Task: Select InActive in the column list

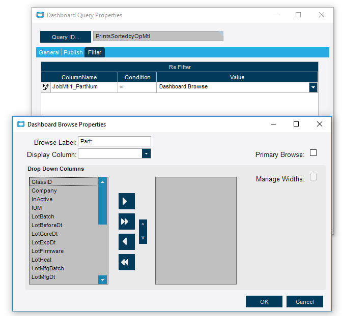Action: coord(64,199)
